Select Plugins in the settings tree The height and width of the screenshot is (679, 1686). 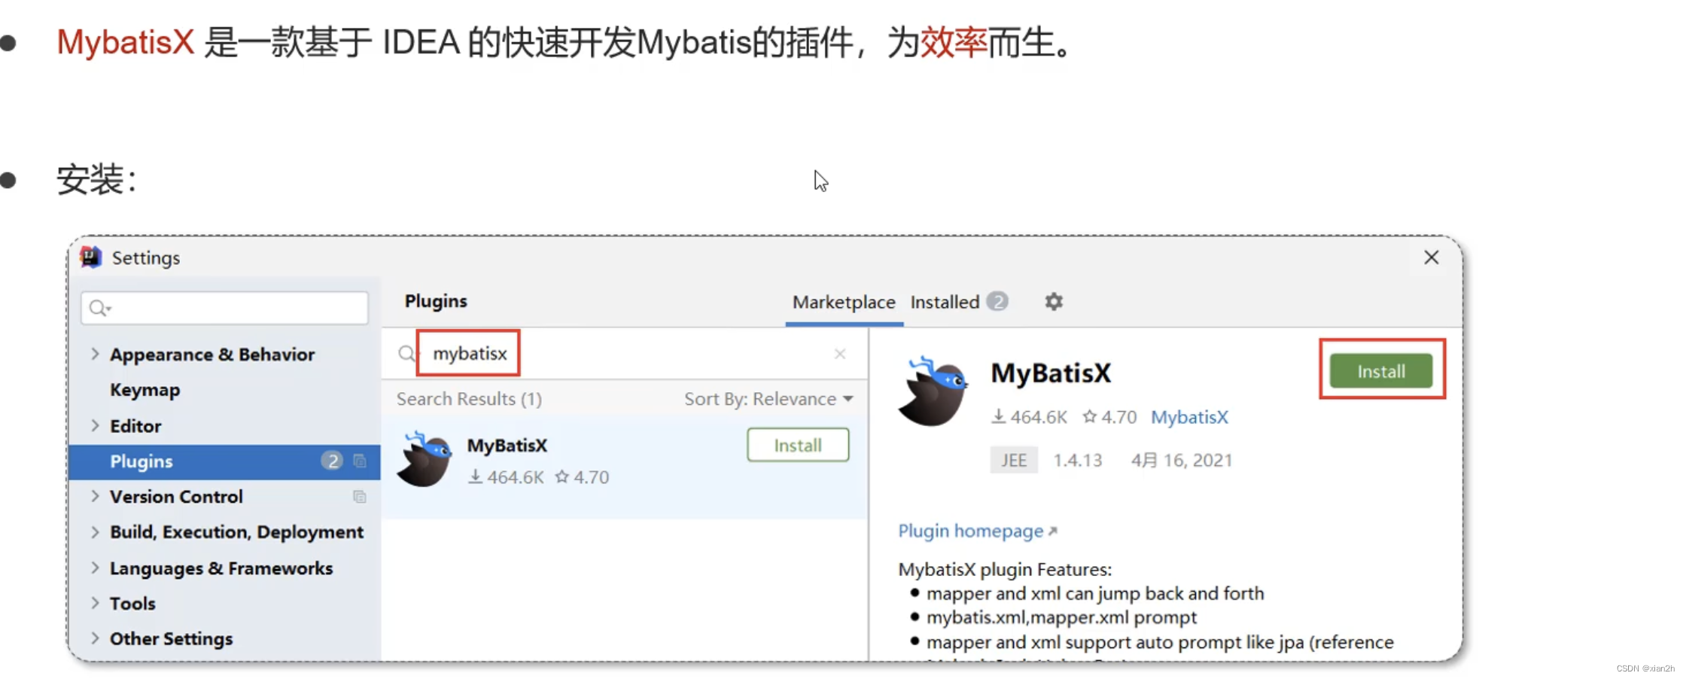coord(142,461)
